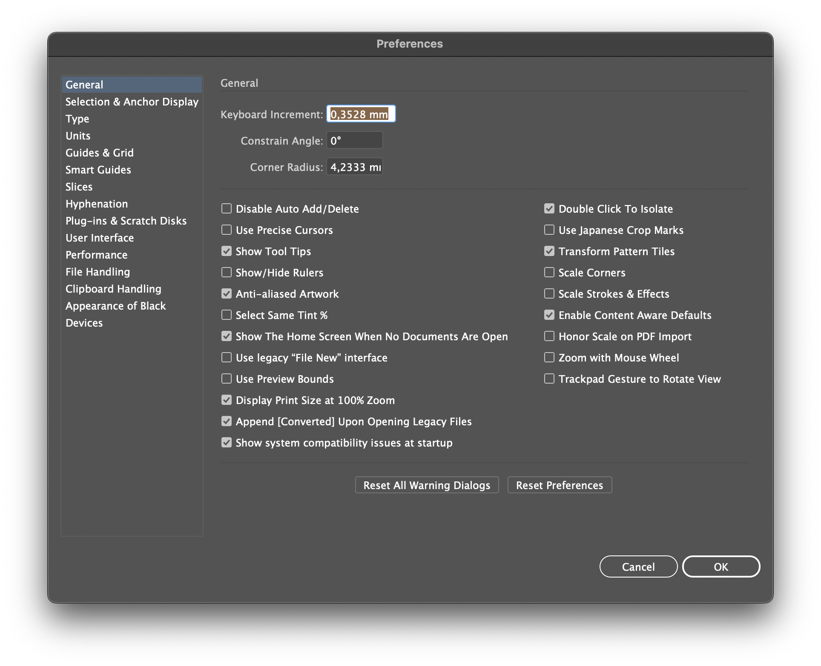The image size is (821, 666).
Task: Focus the Corner Radius input field
Action: tap(354, 167)
